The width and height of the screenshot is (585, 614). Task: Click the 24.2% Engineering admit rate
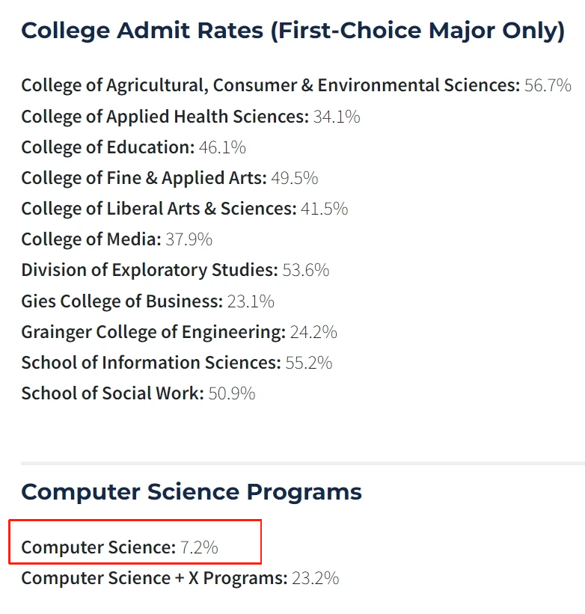[x=313, y=331]
